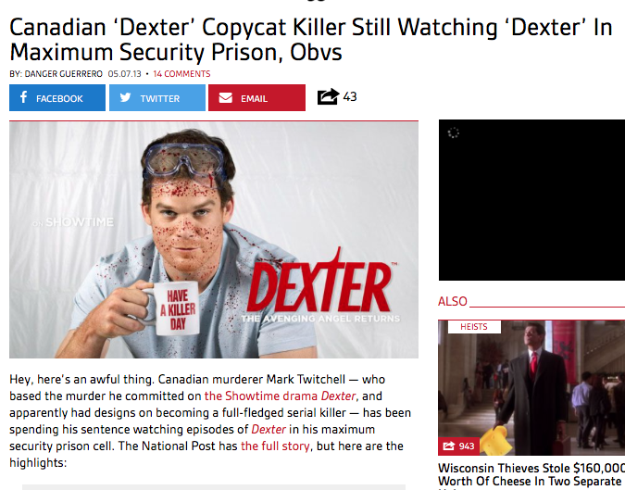Open the heist movie still thumbnail
Screen dimensions: 625x490
531,387
